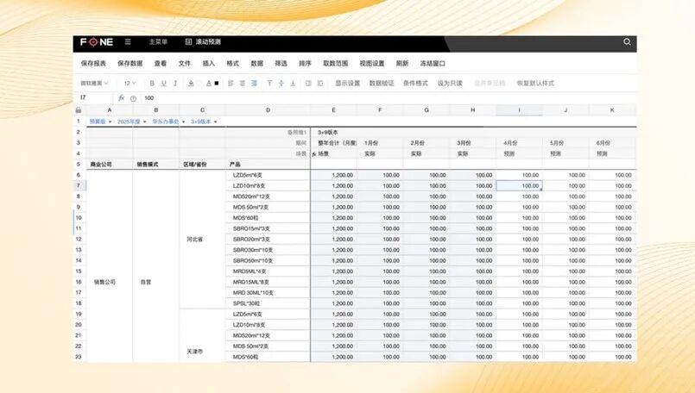Click the black font color swatch
The height and width of the screenshot is (393, 695).
[217, 84]
